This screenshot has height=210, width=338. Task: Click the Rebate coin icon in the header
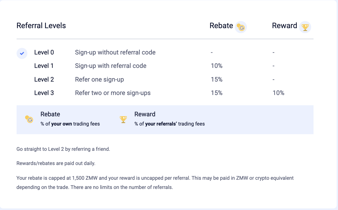(241, 27)
